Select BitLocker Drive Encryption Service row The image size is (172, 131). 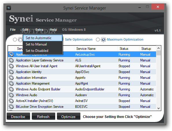click(x=82, y=107)
